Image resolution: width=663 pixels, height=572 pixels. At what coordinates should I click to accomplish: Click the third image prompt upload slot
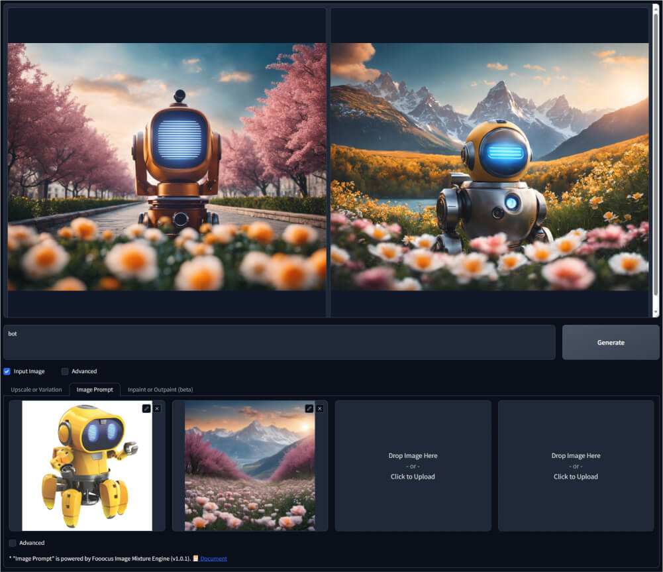click(x=413, y=465)
